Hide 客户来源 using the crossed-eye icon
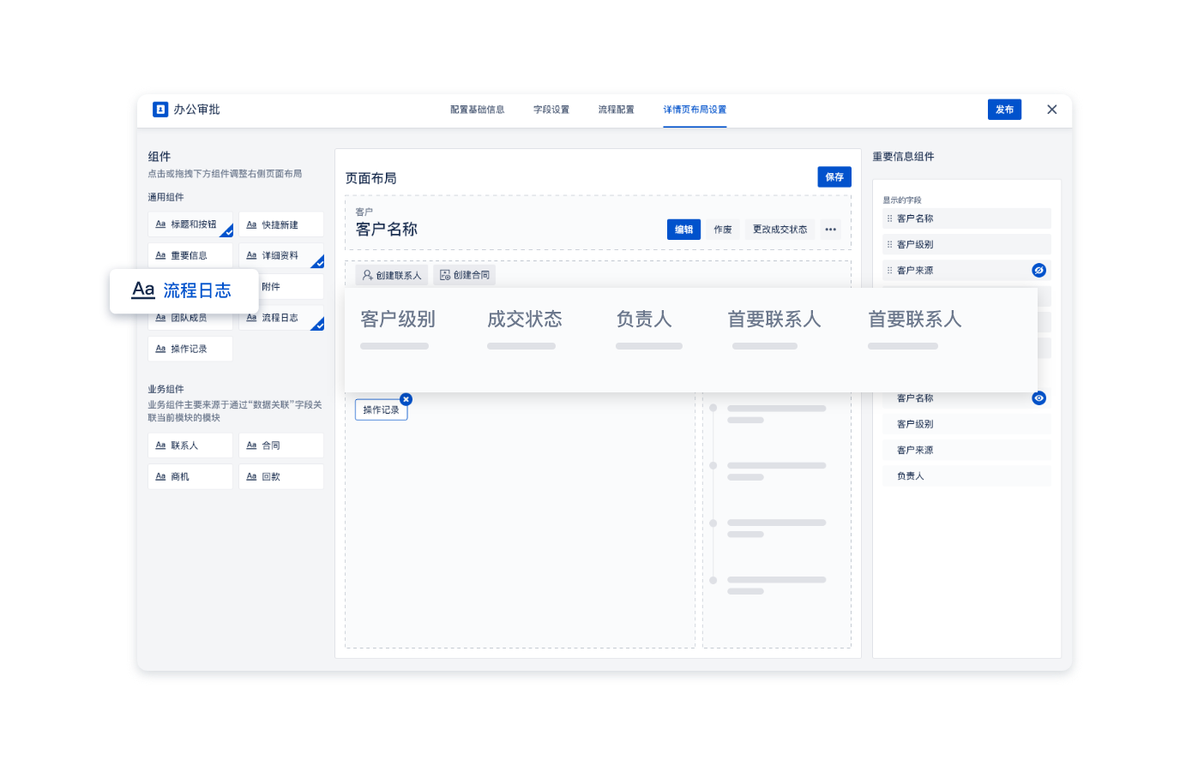The image size is (1204, 771). (1038, 271)
